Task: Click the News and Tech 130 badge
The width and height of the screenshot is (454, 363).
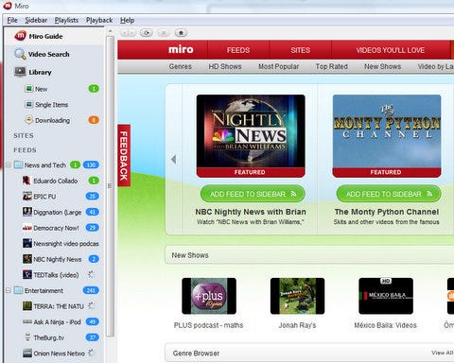Action: click(91, 164)
